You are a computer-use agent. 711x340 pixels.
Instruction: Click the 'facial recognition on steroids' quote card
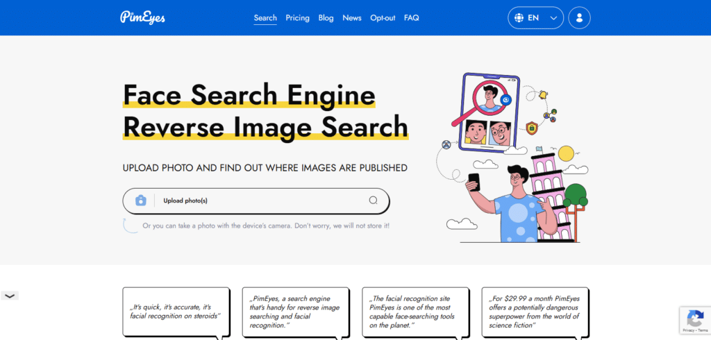click(x=176, y=312)
